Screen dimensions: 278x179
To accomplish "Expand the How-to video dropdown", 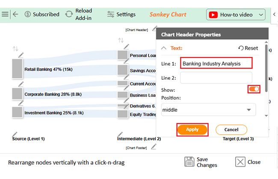I will (261, 14).
